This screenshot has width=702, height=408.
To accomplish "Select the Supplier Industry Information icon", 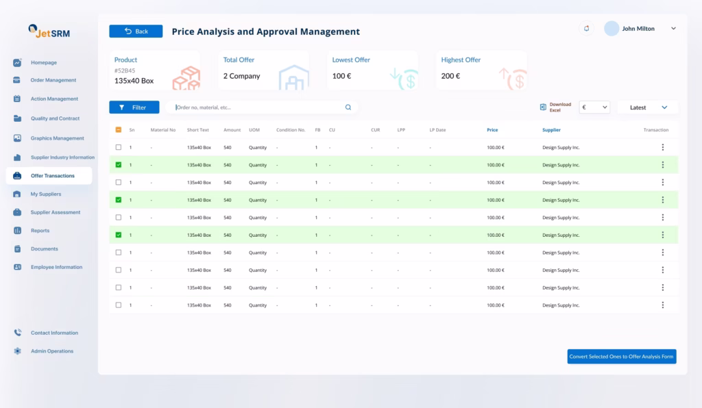I will click(x=17, y=157).
